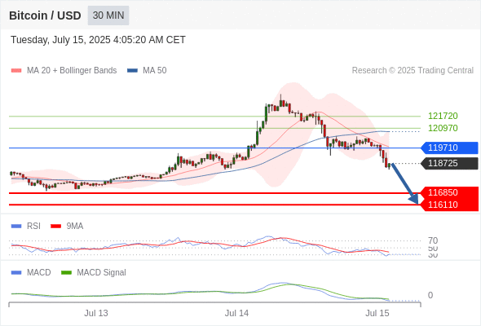Screen dimensions: 481x326
Task: Click the red 9MA legend swatch
Action: click(55, 227)
